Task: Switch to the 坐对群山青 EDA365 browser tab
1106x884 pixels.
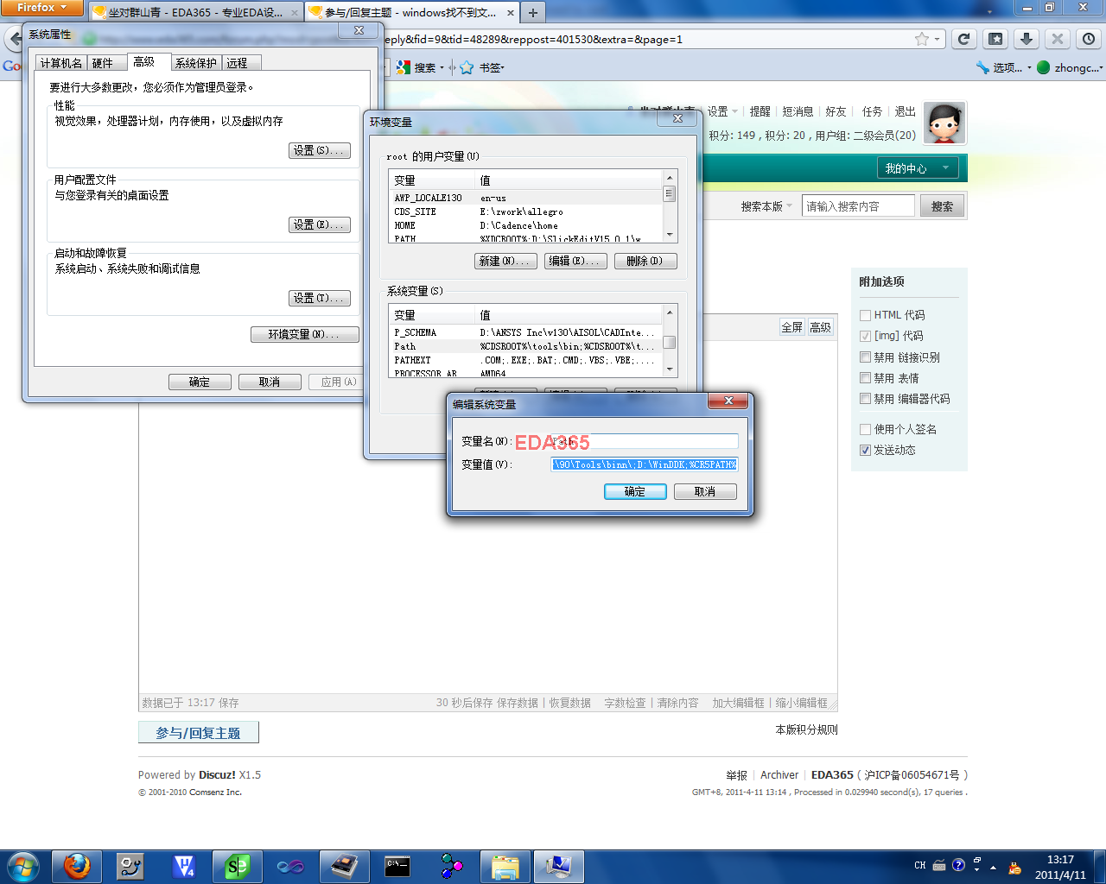Action: click(x=194, y=13)
